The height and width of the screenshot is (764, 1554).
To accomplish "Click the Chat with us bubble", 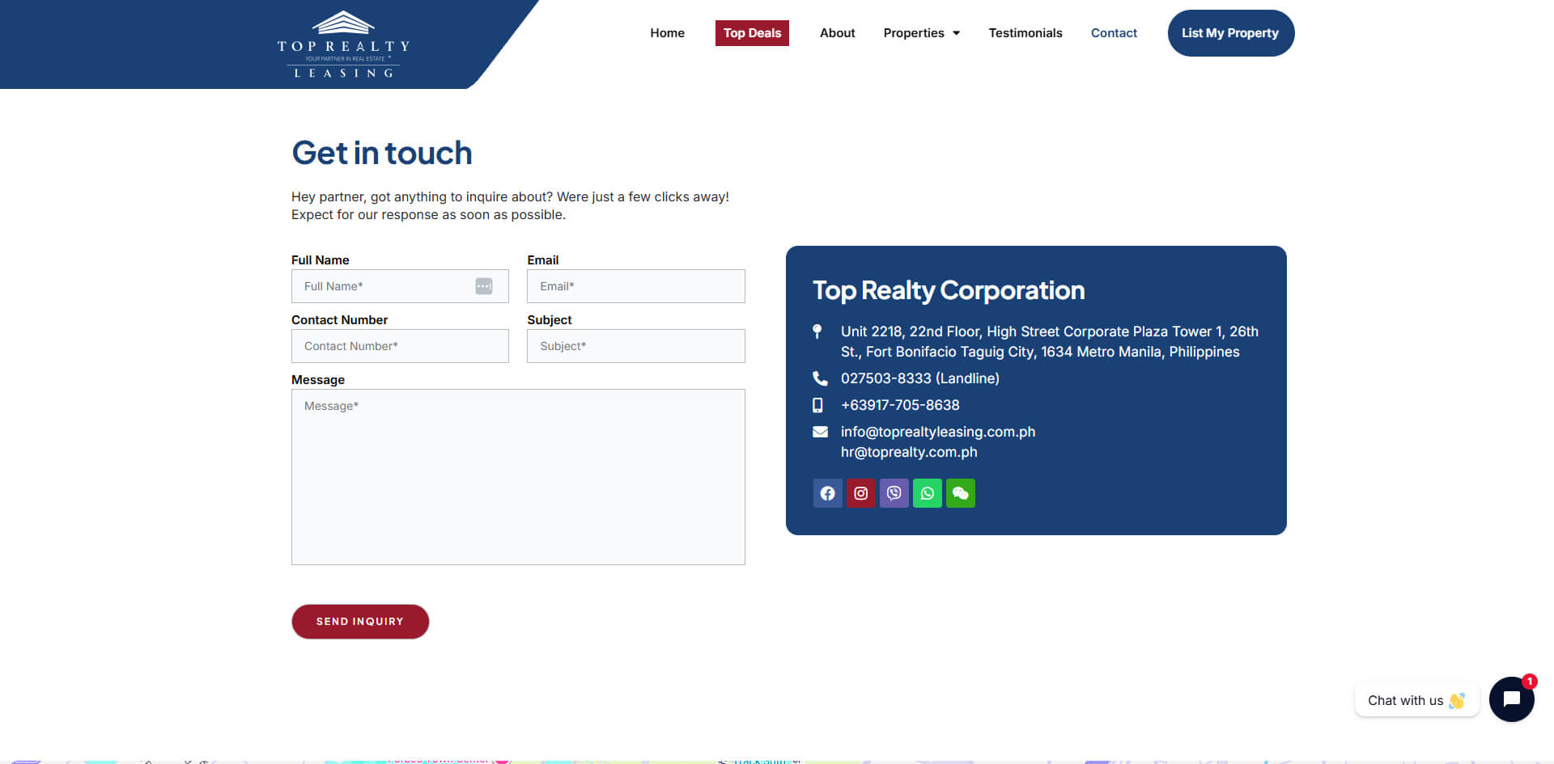I will pyautogui.click(x=1416, y=700).
